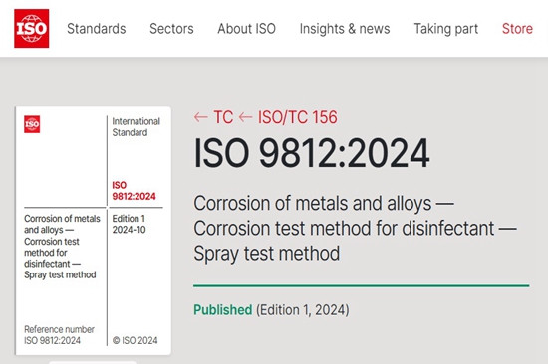
Task: Click left arrow before TC breadcrumb
Action: tap(201, 117)
